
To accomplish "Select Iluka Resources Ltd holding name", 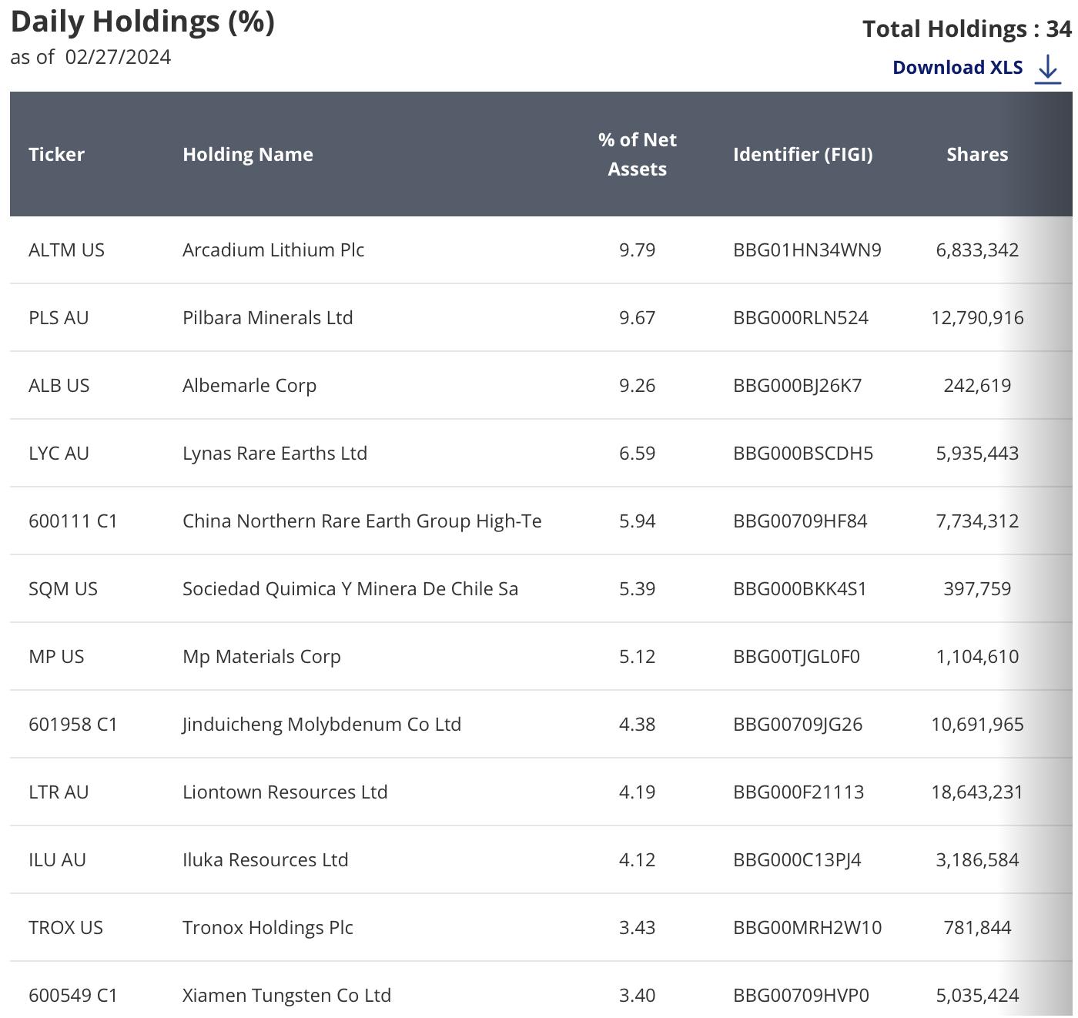I will (x=266, y=859).
